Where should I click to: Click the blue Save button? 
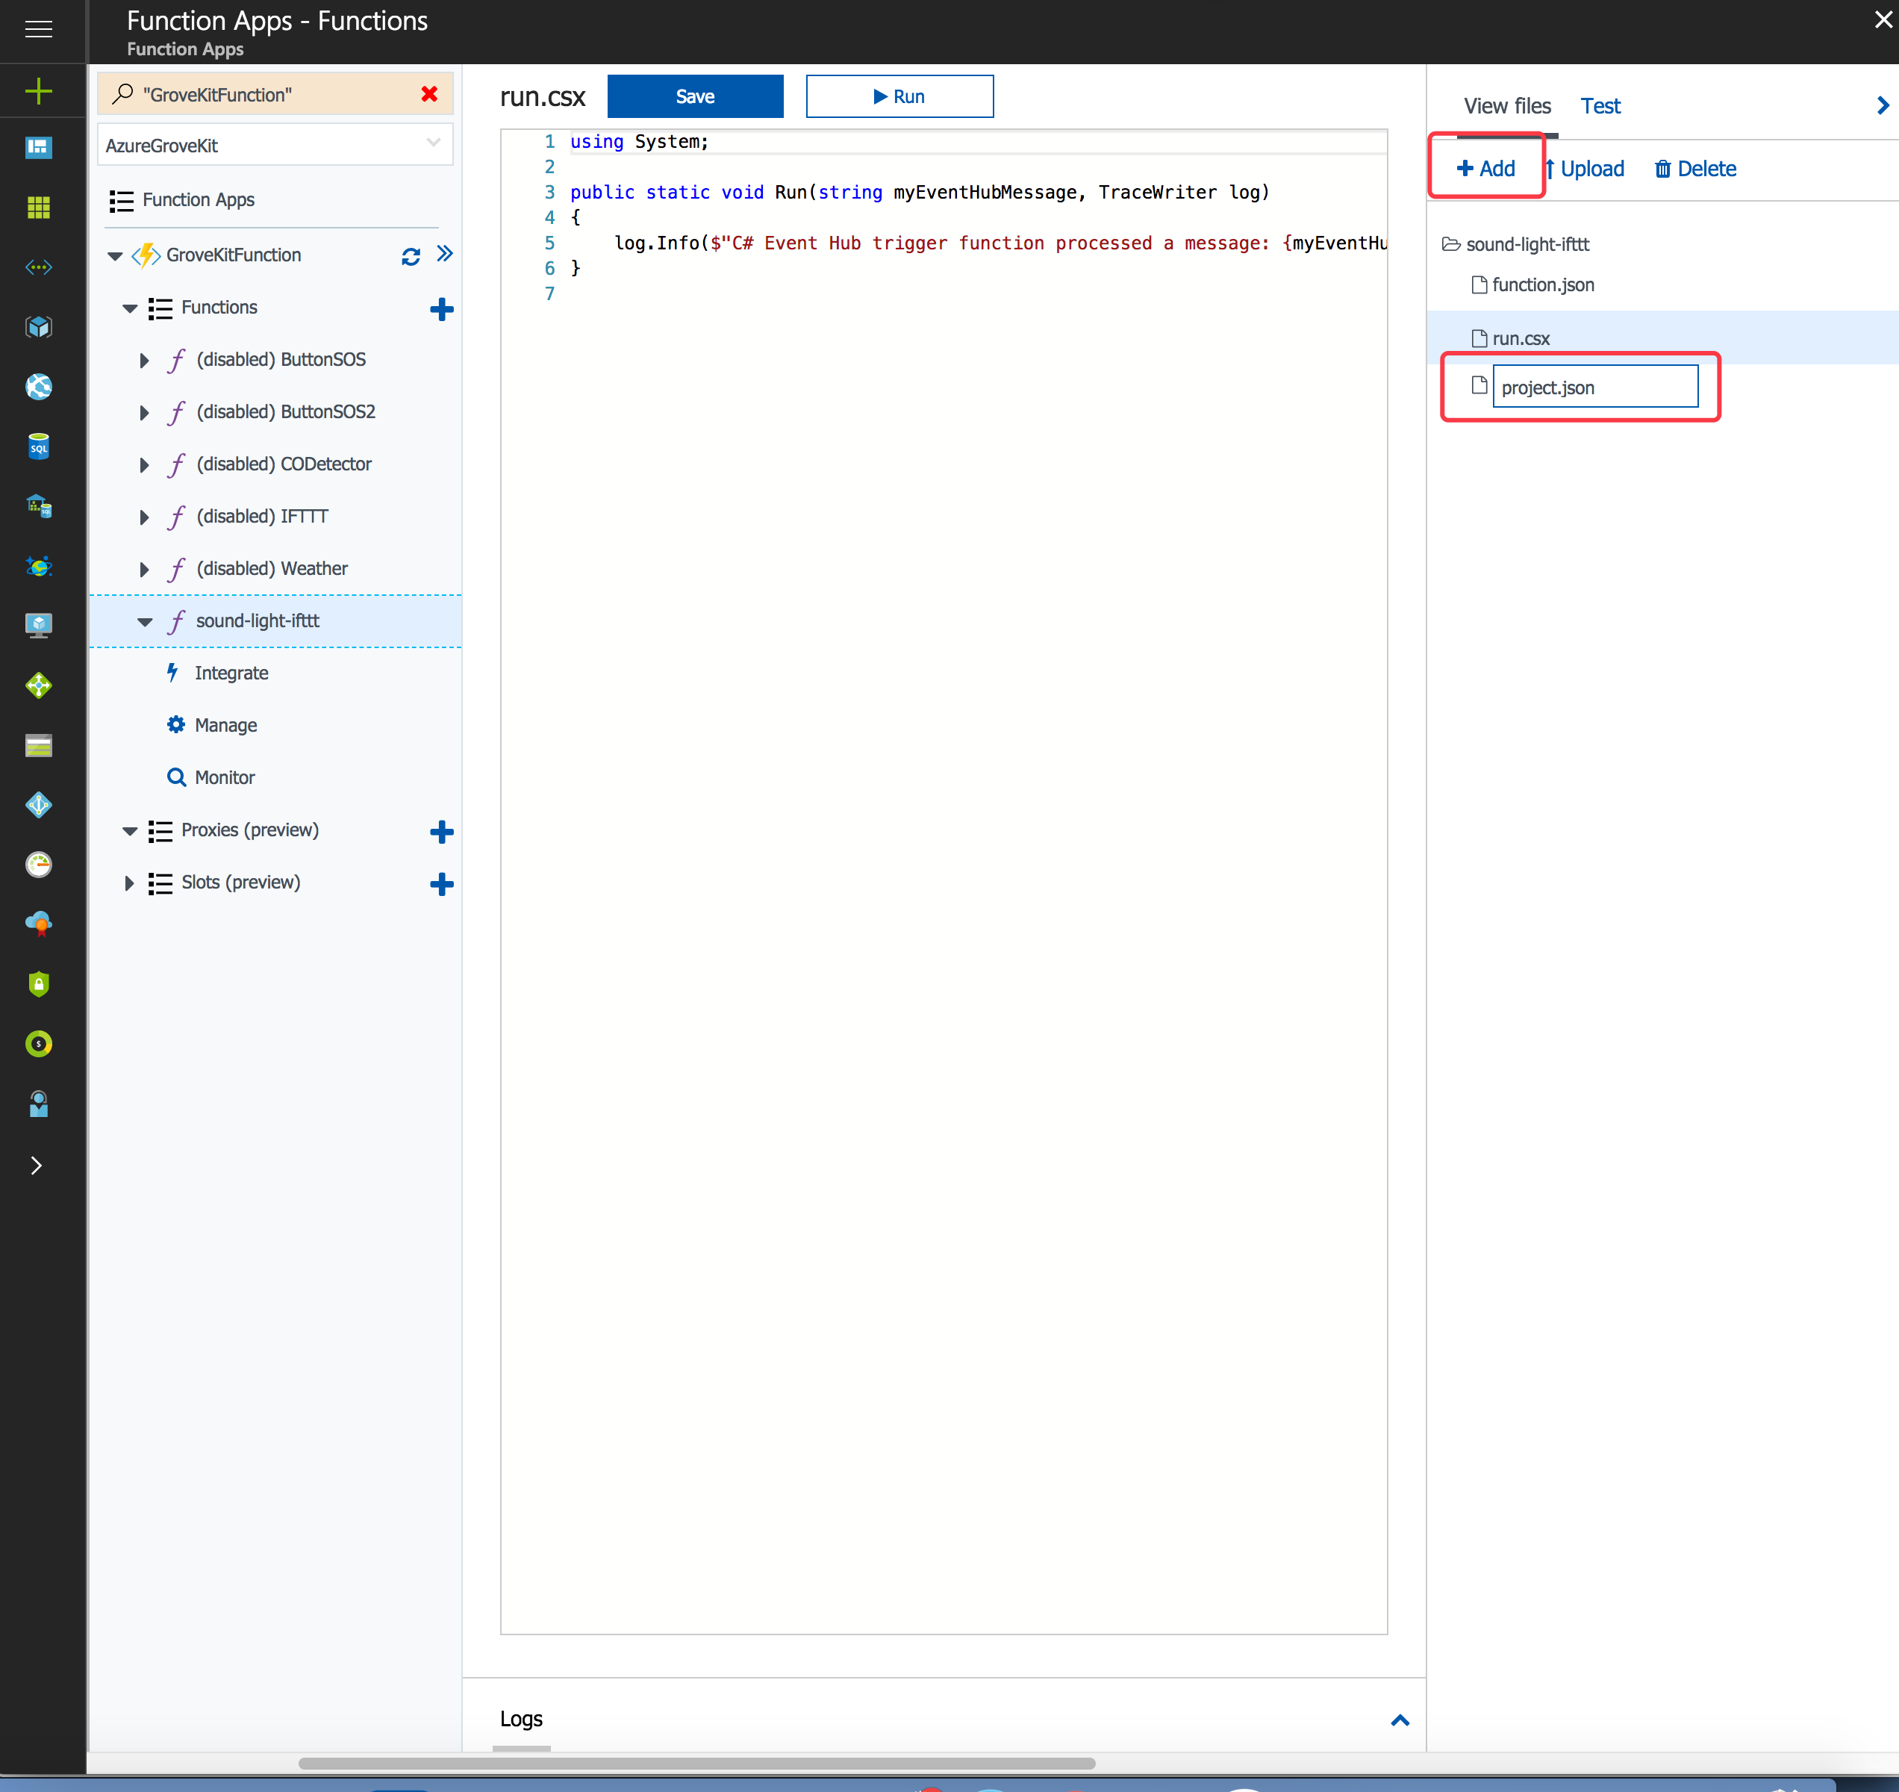tap(694, 96)
